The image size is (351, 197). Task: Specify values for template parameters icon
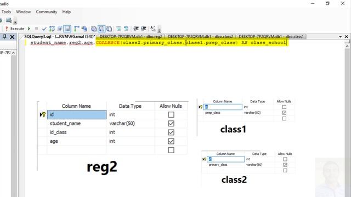click(153, 28)
